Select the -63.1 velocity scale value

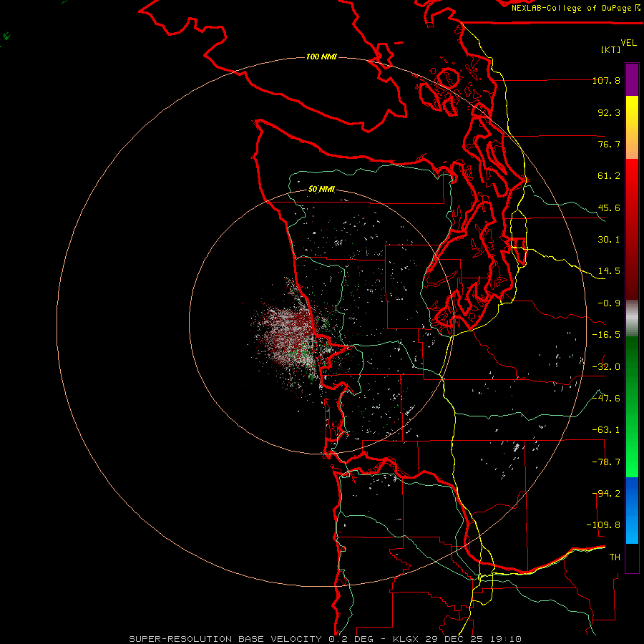[606, 430]
